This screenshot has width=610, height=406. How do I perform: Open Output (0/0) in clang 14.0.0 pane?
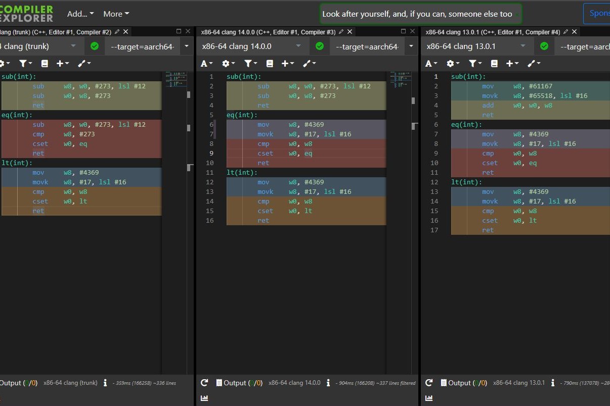tap(239, 383)
